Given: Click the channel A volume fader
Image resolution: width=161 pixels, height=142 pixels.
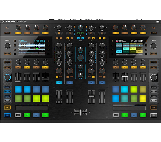Looking at the screenshot, I should pos(70,91).
